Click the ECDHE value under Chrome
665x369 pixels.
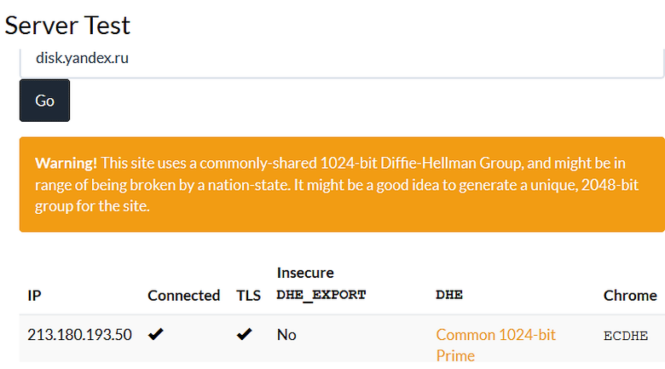[624, 336]
